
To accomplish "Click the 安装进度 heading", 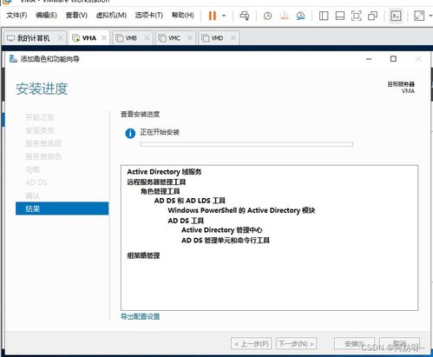I will [x=42, y=89].
